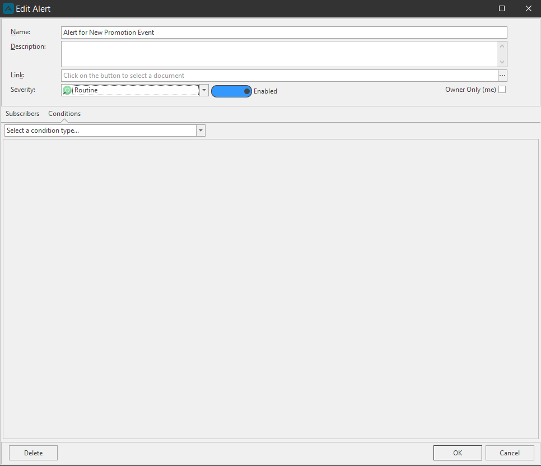Click the Enabled label text
The image size is (541, 466).
coord(265,91)
